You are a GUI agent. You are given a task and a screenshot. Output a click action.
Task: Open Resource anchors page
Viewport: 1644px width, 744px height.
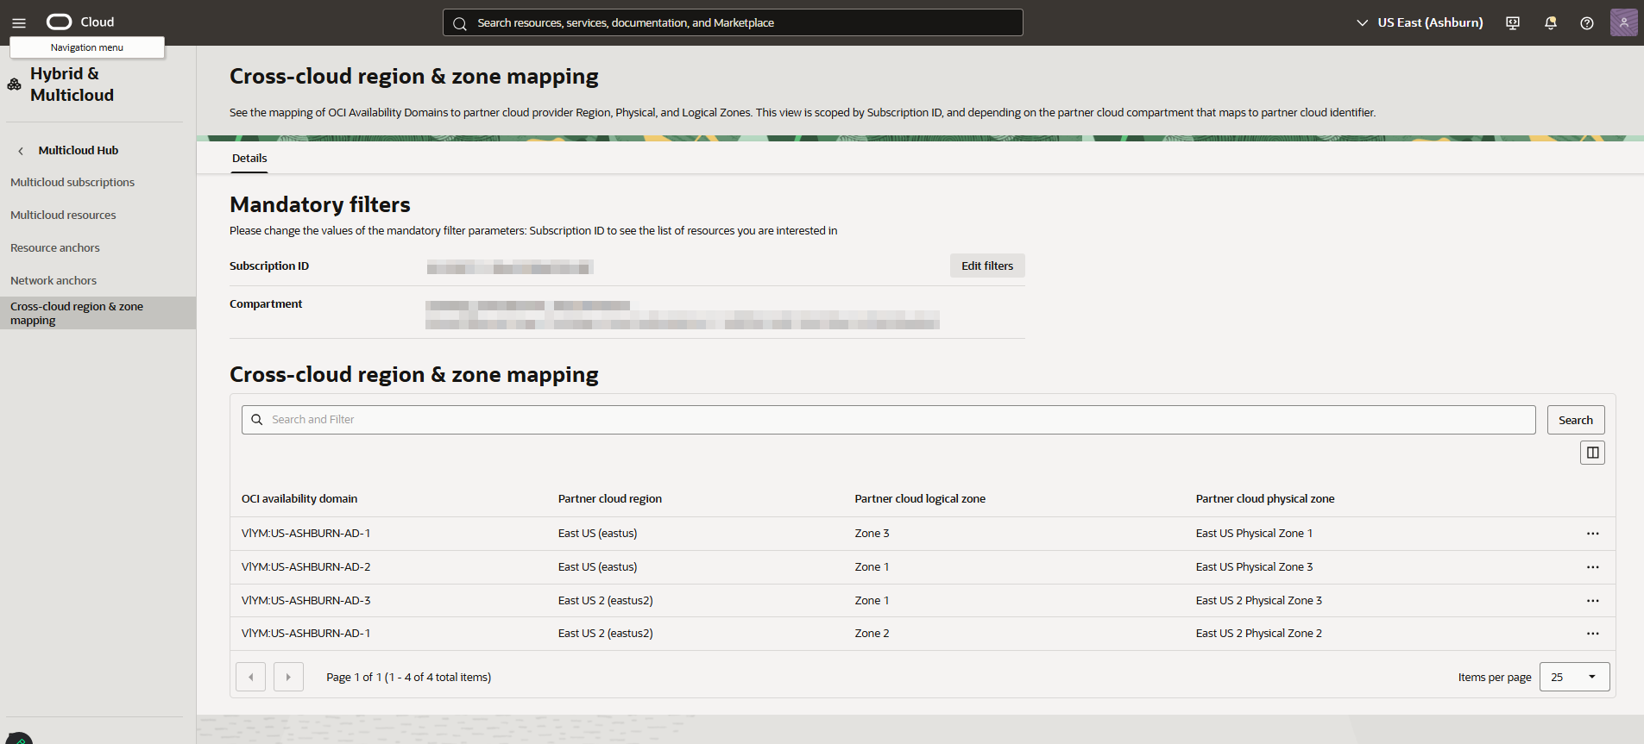click(x=55, y=248)
